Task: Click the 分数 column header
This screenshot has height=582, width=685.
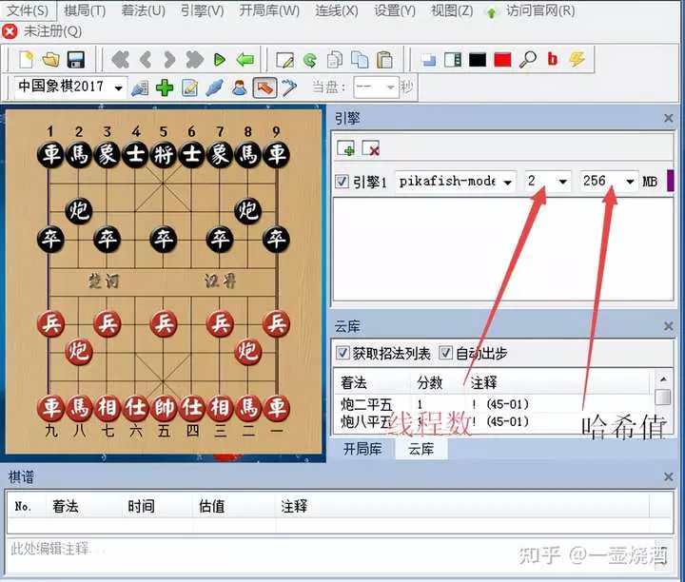Action: (430, 383)
